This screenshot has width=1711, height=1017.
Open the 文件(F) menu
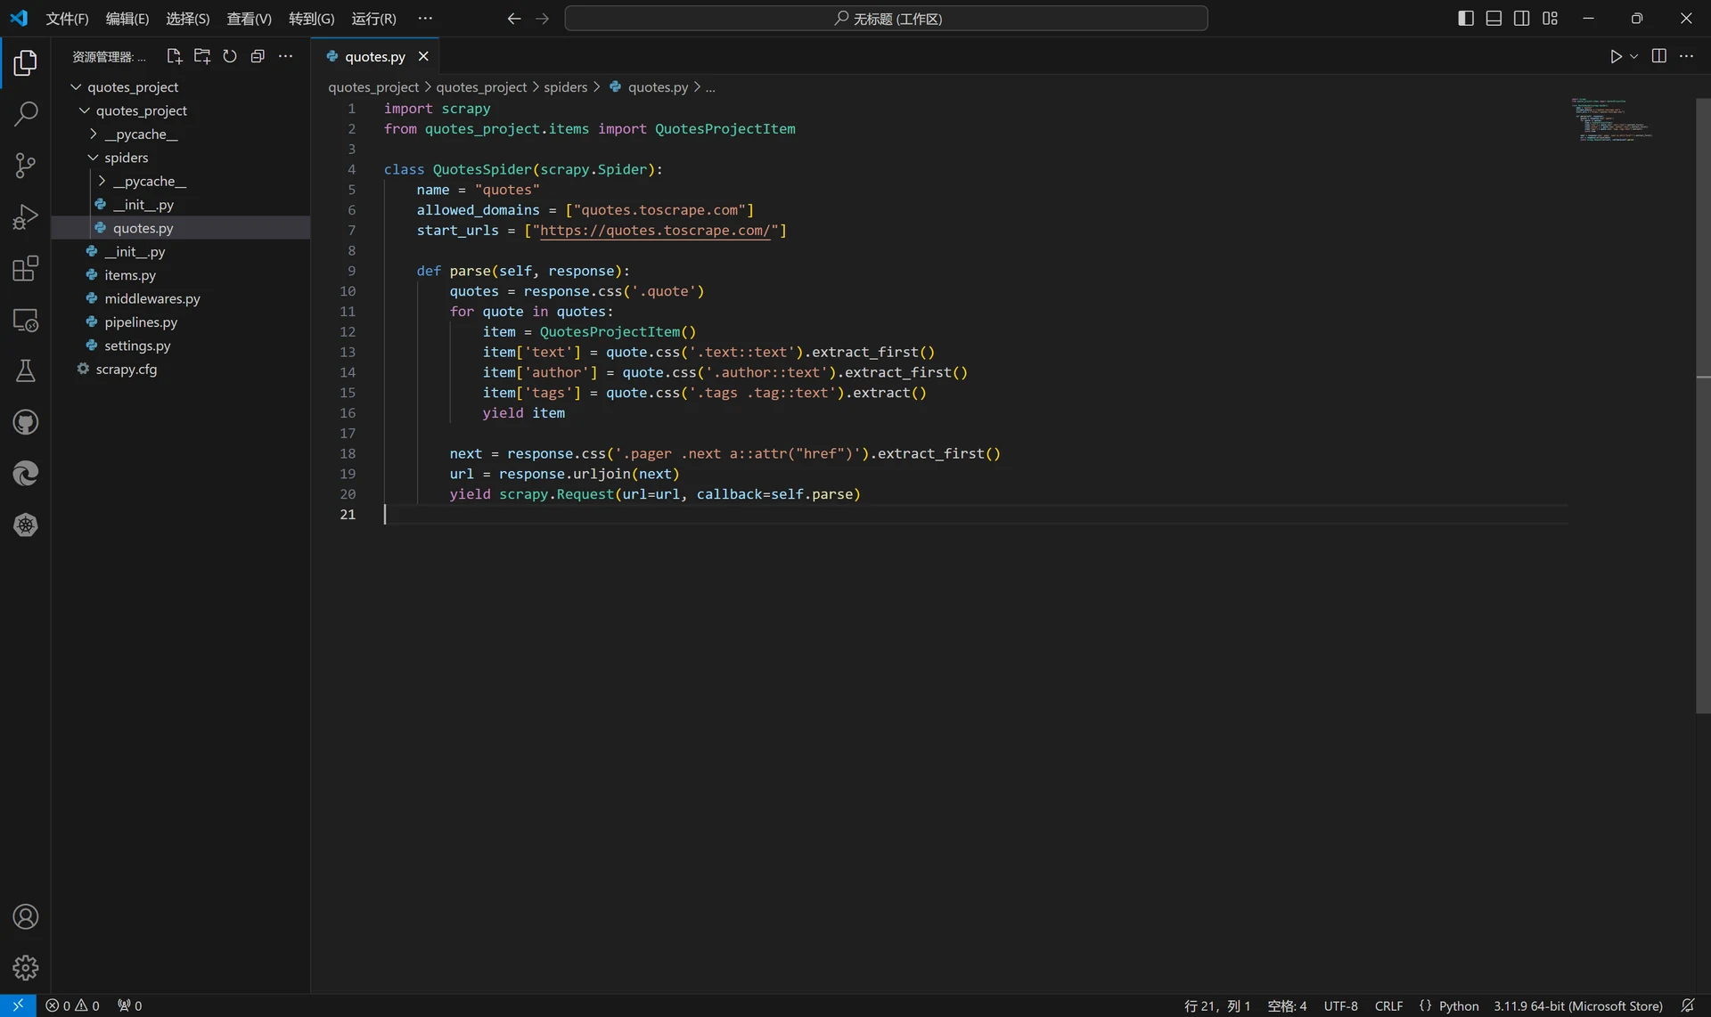(x=67, y=18)
